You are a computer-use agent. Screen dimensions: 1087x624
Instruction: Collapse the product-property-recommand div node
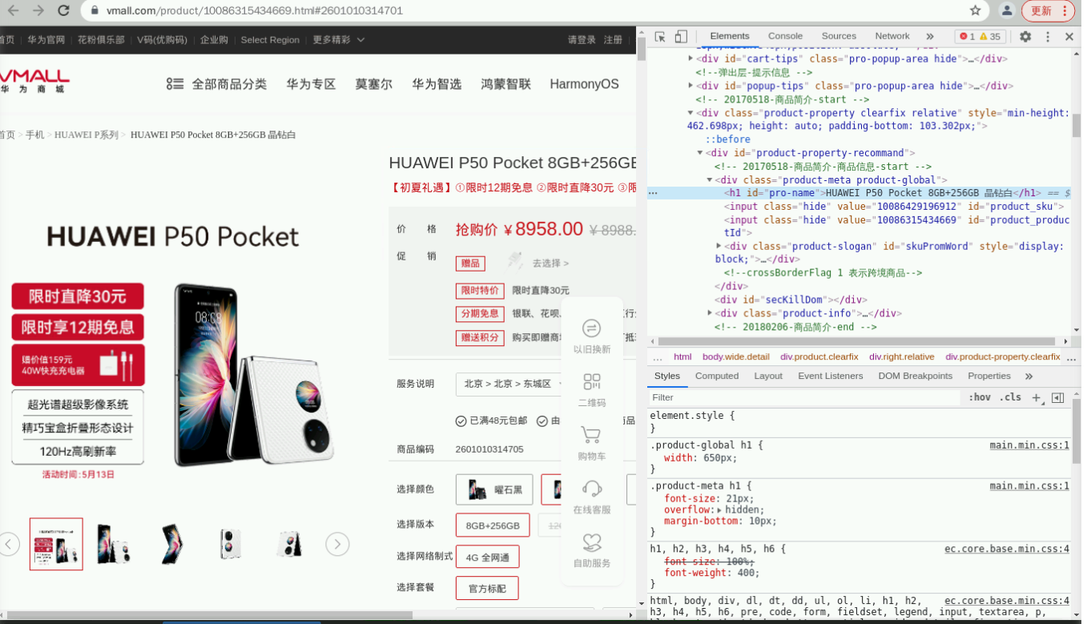(x=700, y=153)
